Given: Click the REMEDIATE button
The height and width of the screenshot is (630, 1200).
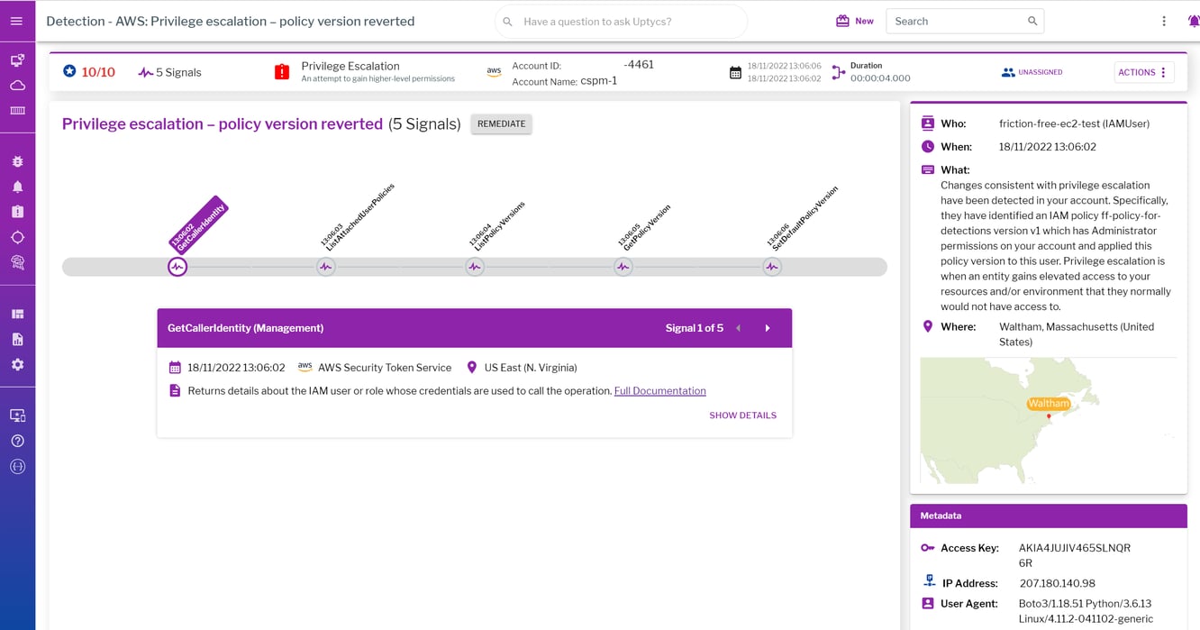Looking at the screenshot, I should (501, 124).
